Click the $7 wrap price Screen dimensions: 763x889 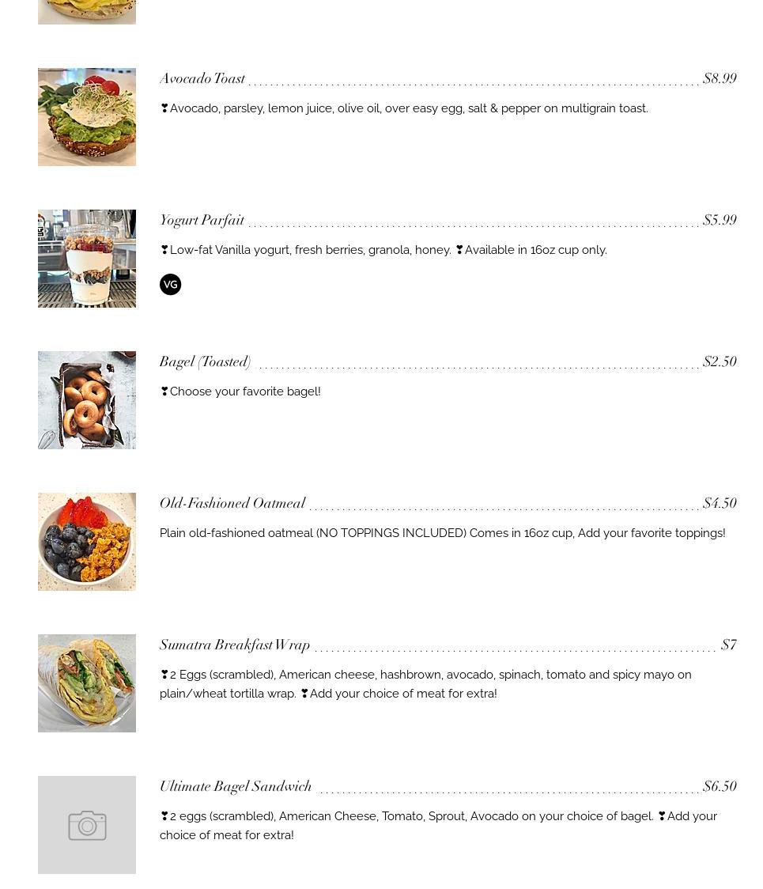coord(729,645)
